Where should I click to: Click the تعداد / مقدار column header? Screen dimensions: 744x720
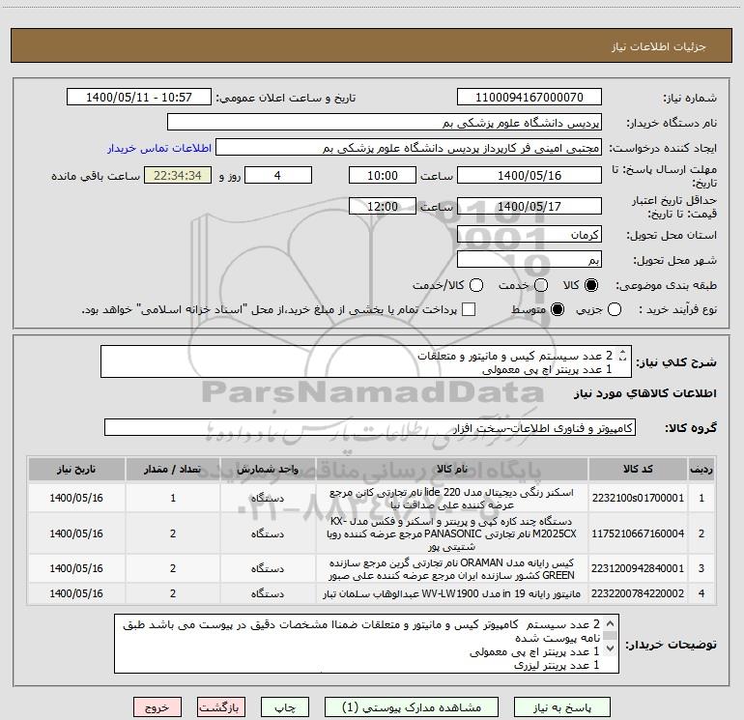pyautogui.click(x=173, y=470)
